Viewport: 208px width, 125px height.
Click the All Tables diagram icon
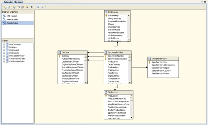(x=4, y=16)
